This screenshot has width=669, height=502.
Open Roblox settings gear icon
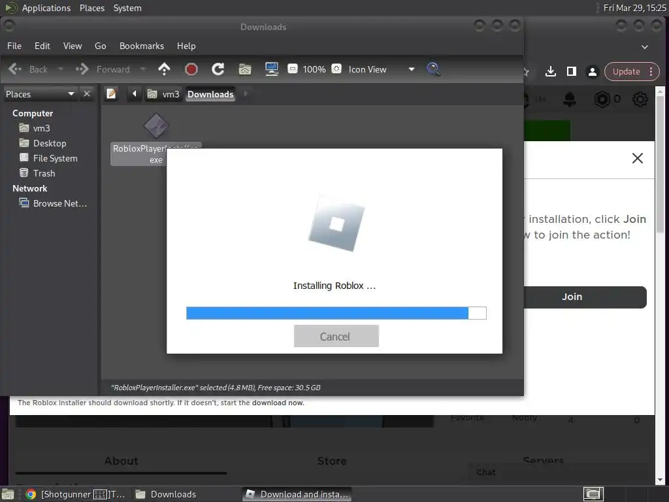point(640,99)
